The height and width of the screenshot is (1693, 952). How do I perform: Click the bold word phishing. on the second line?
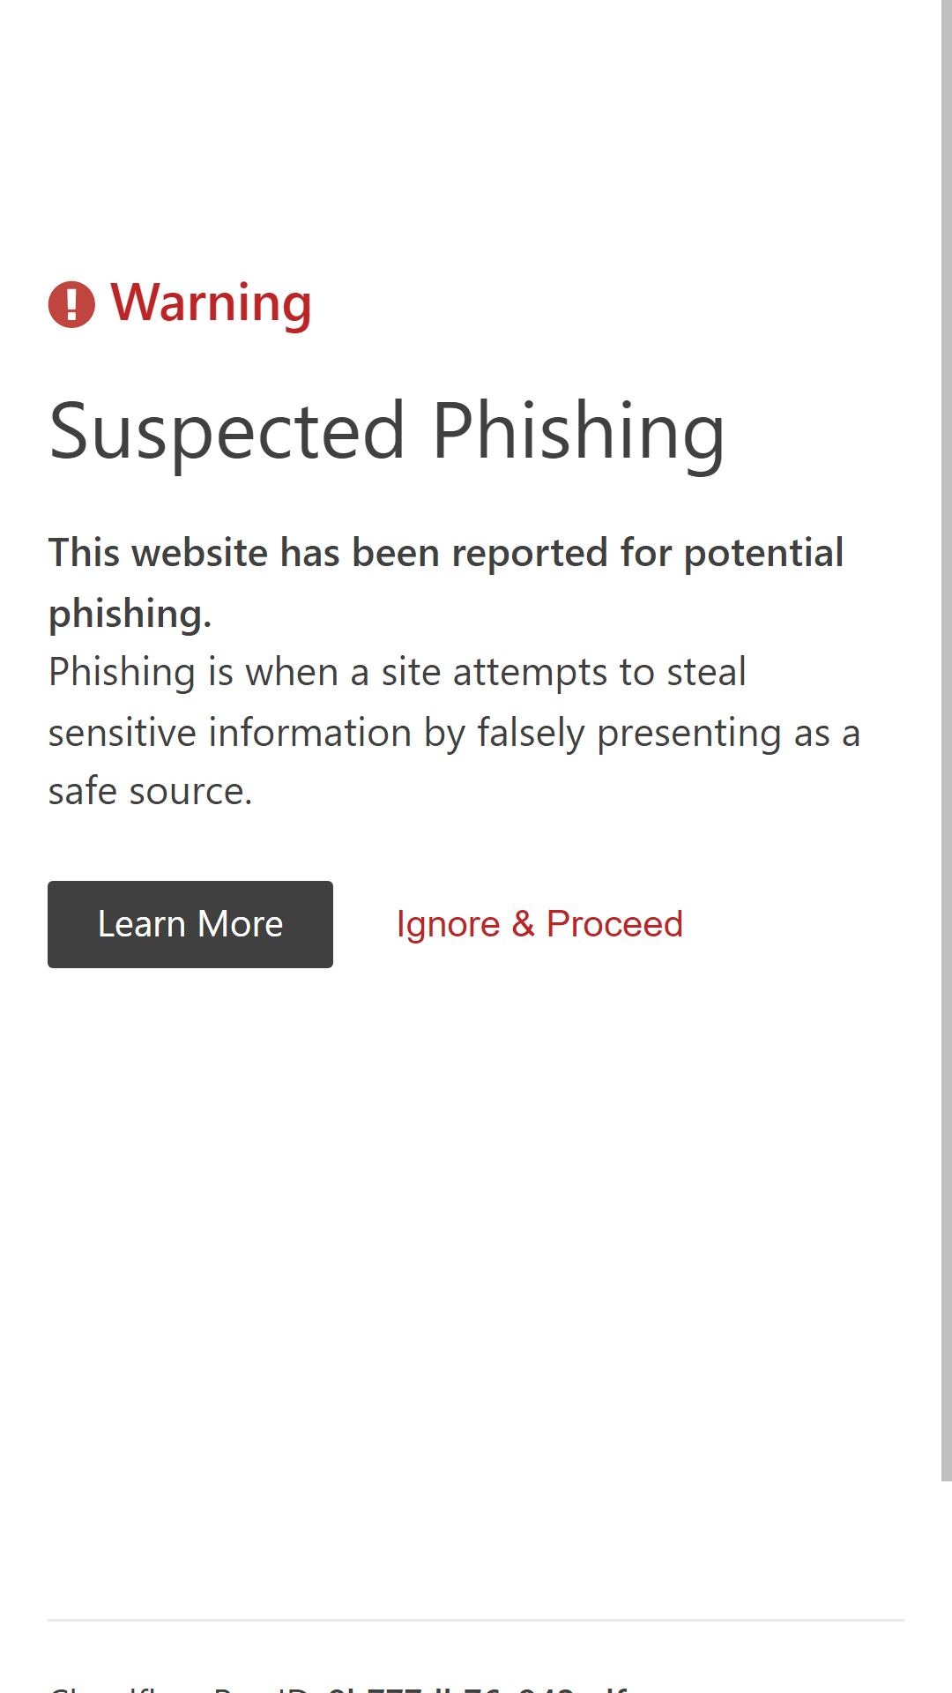(130, 614)
